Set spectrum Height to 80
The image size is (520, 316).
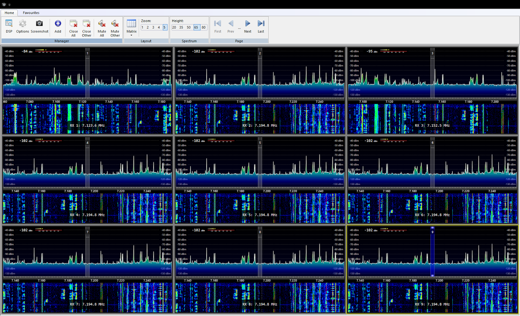203,27
